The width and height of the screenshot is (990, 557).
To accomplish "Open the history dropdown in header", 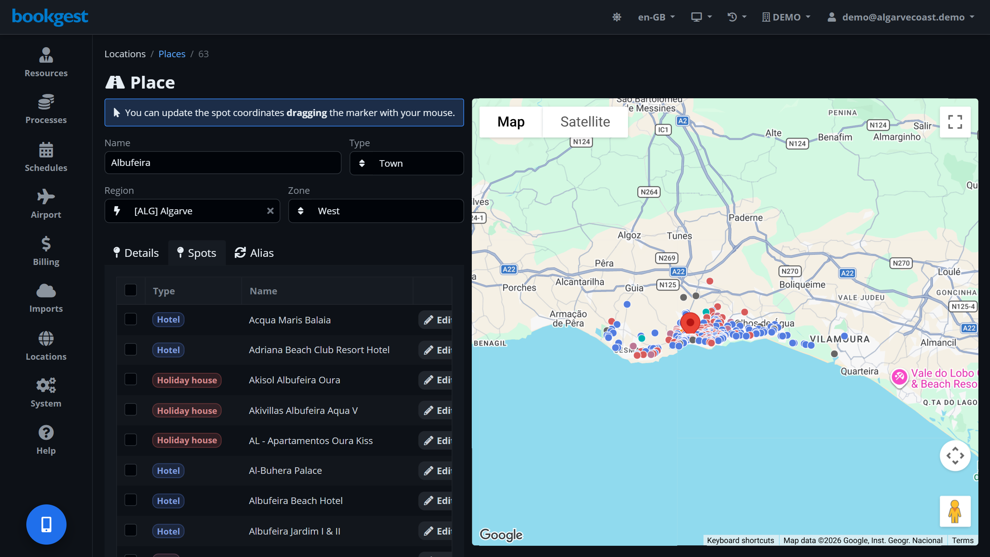I will 737,17.
